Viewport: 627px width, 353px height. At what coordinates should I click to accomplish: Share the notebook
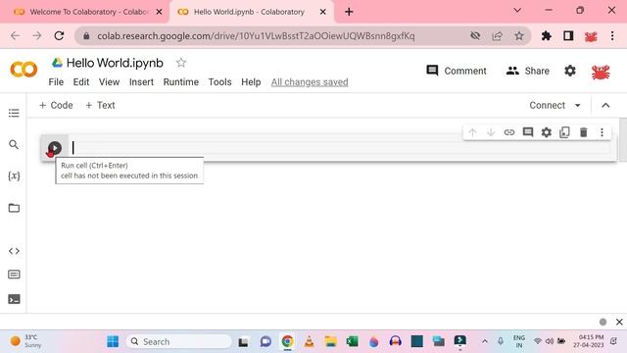click(x=527, y=71)
